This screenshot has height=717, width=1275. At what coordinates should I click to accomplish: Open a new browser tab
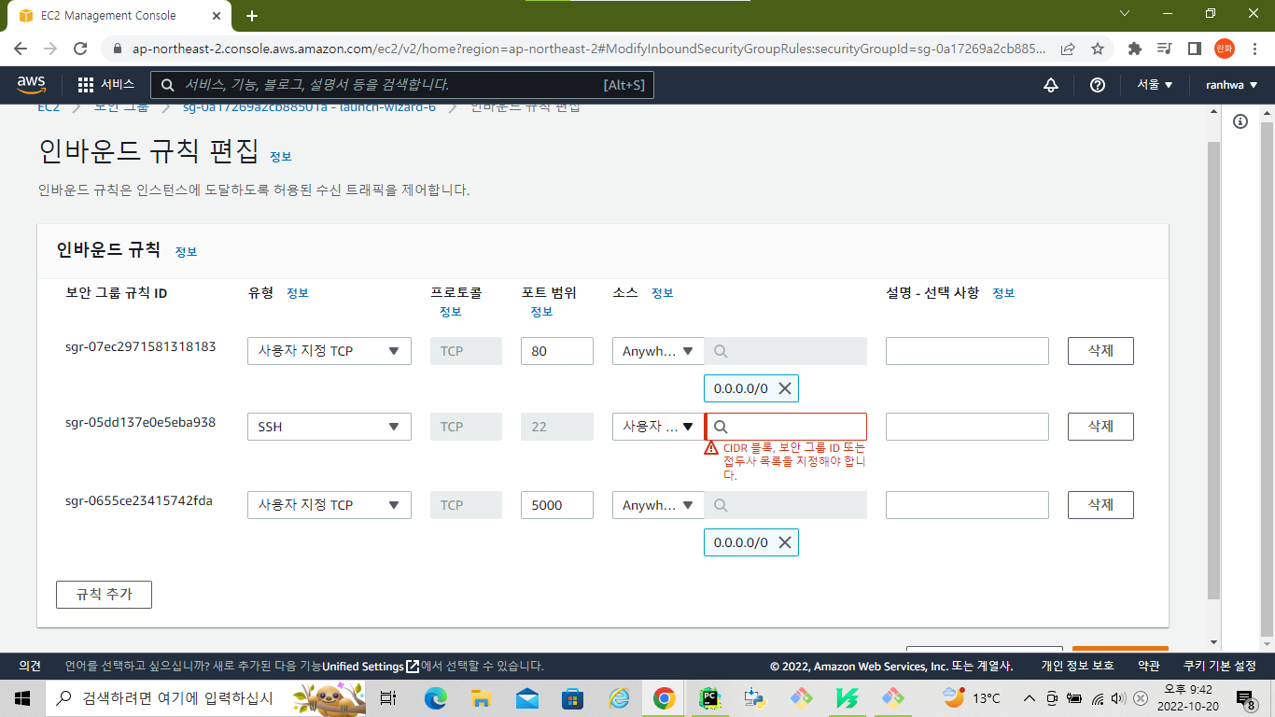pos(252,16)
